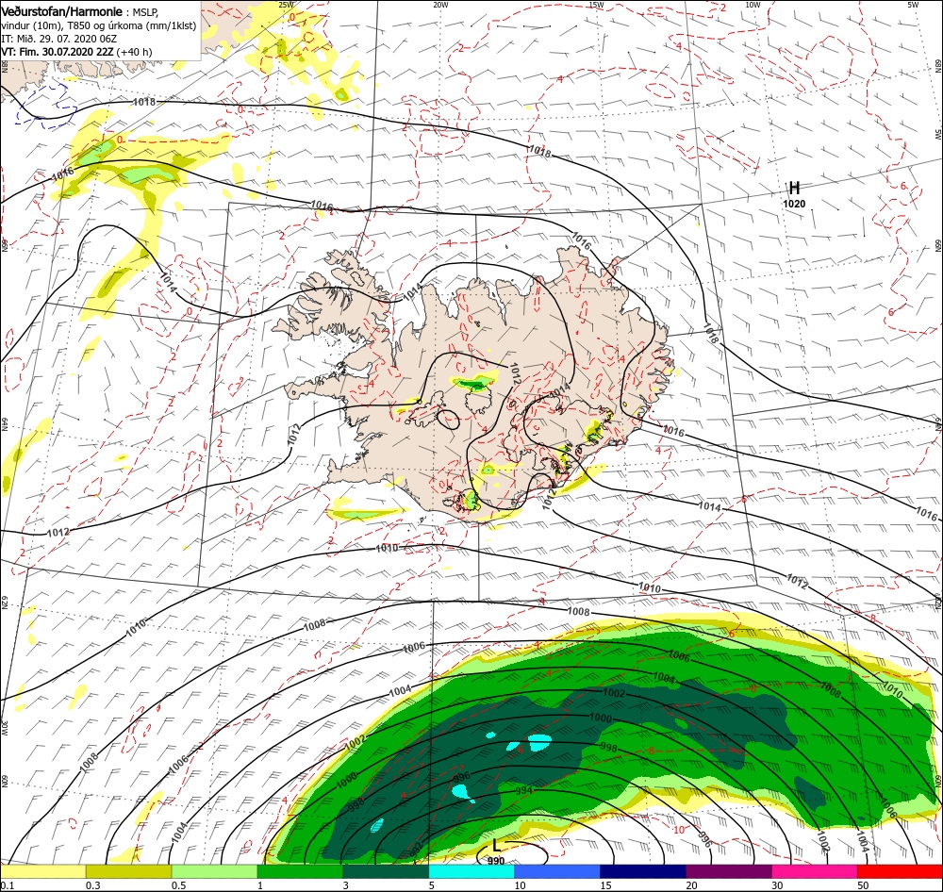This screenshot has width=943, height=892.
Task: Click the '0.5' legend scale label
Action: pyautogui.click(x=178, y=885)
